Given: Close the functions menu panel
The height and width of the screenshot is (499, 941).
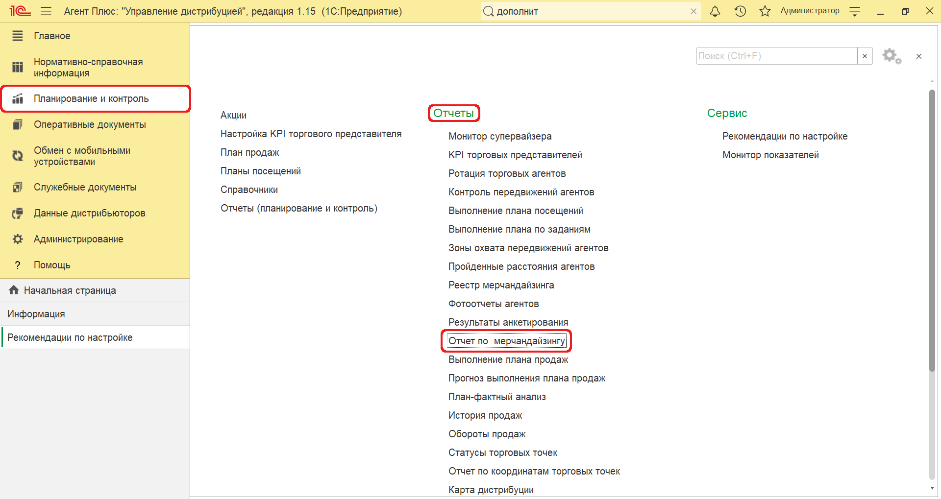Looking at the screenshot, I should [919, 56].
